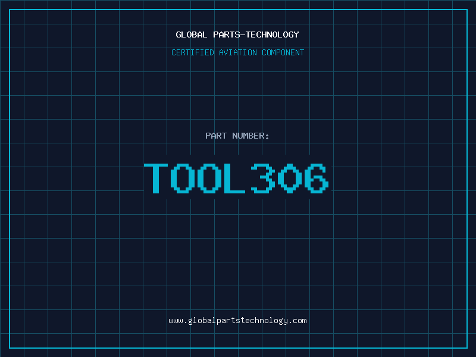Select the word CERTIFIED in the subtitle
Viewport: 476px width, 357px height.
click(193, 52)
